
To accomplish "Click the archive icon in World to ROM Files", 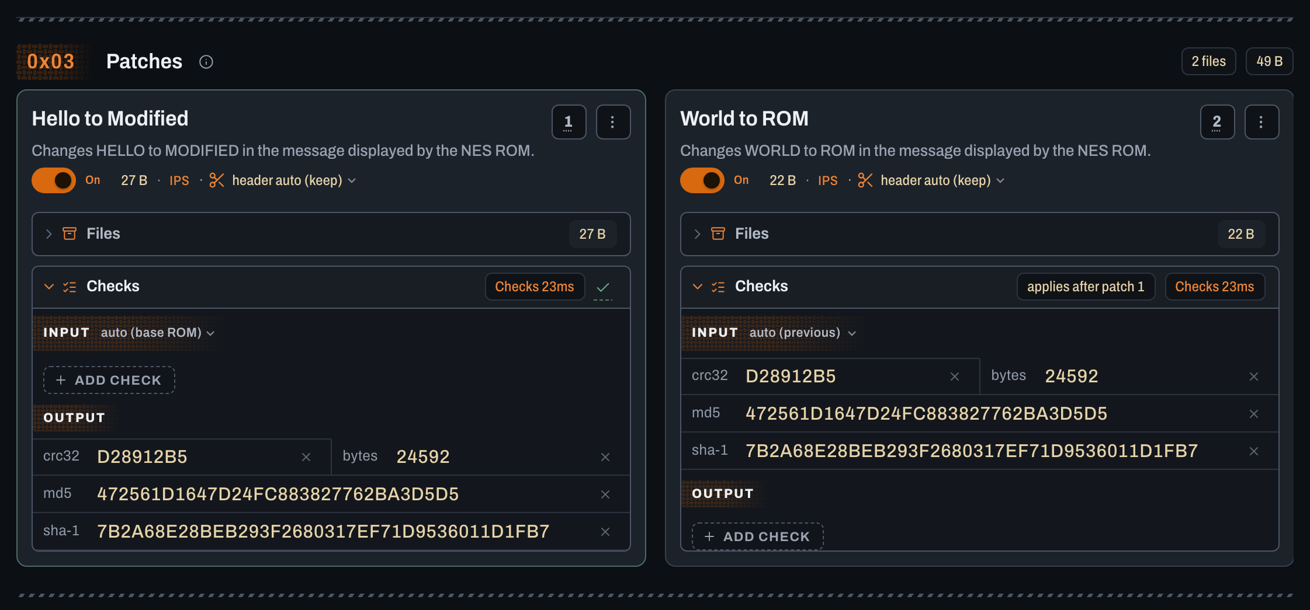I will click(x=718, y=234).
